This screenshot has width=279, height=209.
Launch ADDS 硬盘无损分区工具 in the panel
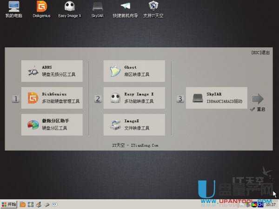point(52,71)
